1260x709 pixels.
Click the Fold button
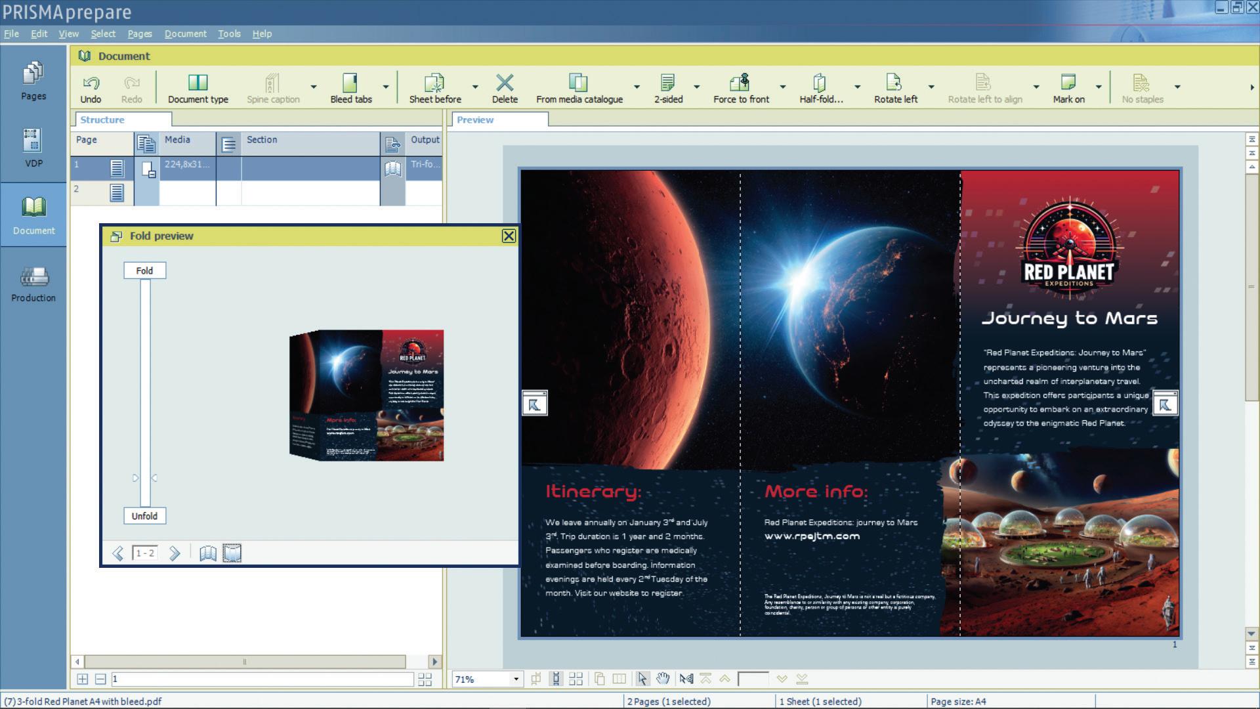(x=144, y=270)
